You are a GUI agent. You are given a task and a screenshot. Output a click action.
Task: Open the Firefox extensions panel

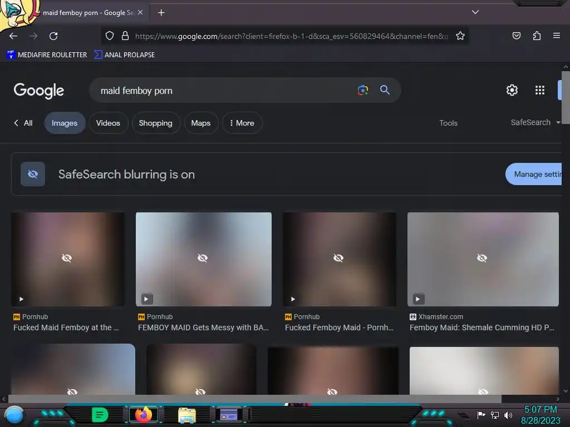537,36
